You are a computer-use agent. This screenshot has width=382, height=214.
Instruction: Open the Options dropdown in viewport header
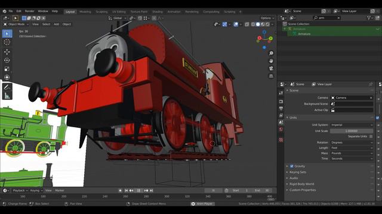click(267, 18)
